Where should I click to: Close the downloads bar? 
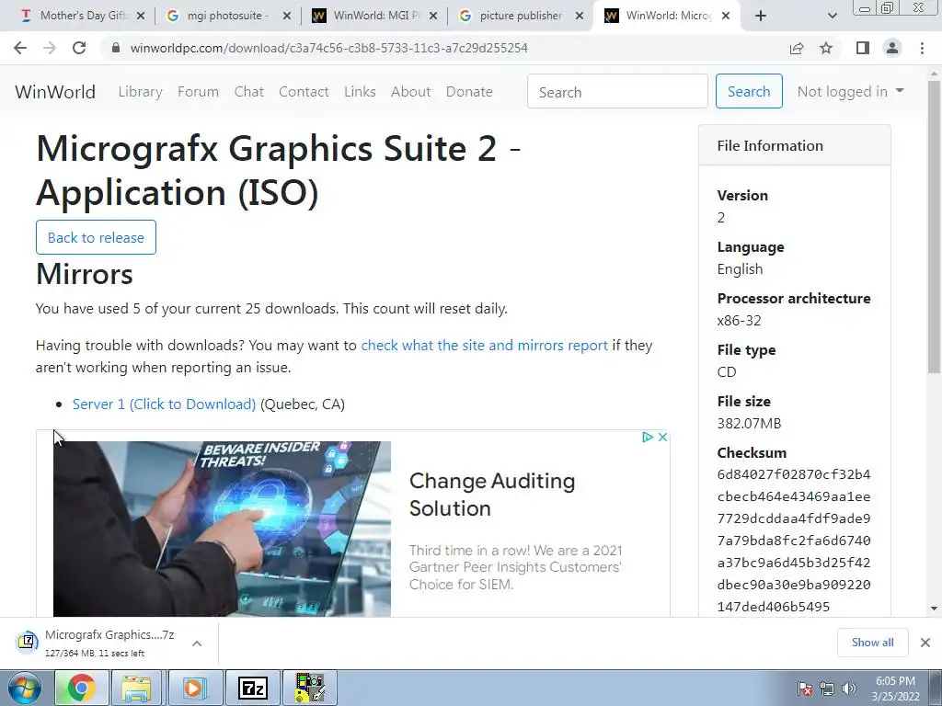click(x=925, y=643)
